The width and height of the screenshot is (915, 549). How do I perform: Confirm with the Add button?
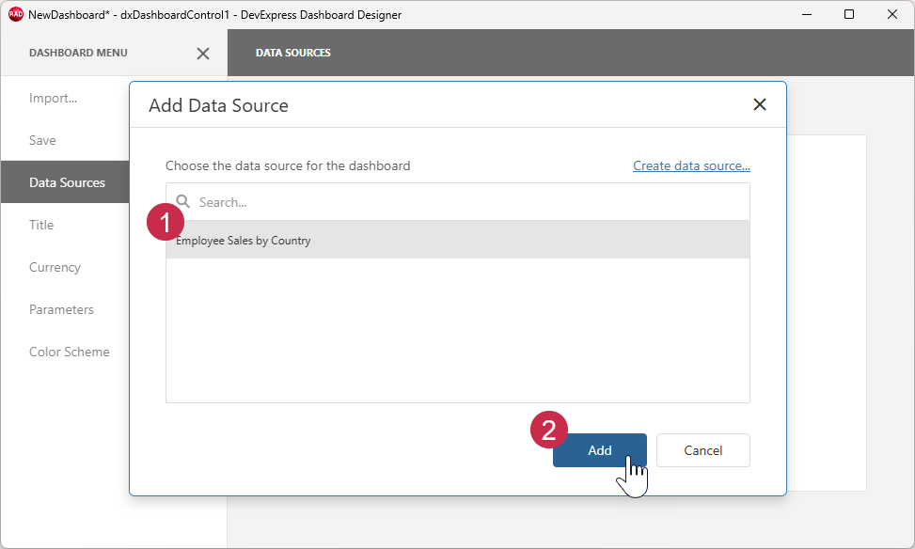pyautogui.click(x=599, y=449)
